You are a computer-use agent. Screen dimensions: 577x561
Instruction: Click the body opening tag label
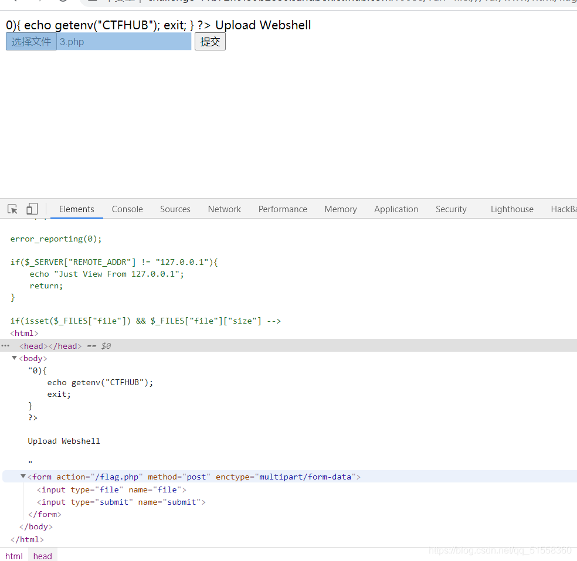tap(33, 358)
